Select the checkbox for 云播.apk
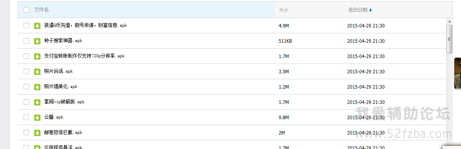 pyautogui.click(x=26, y=117)
